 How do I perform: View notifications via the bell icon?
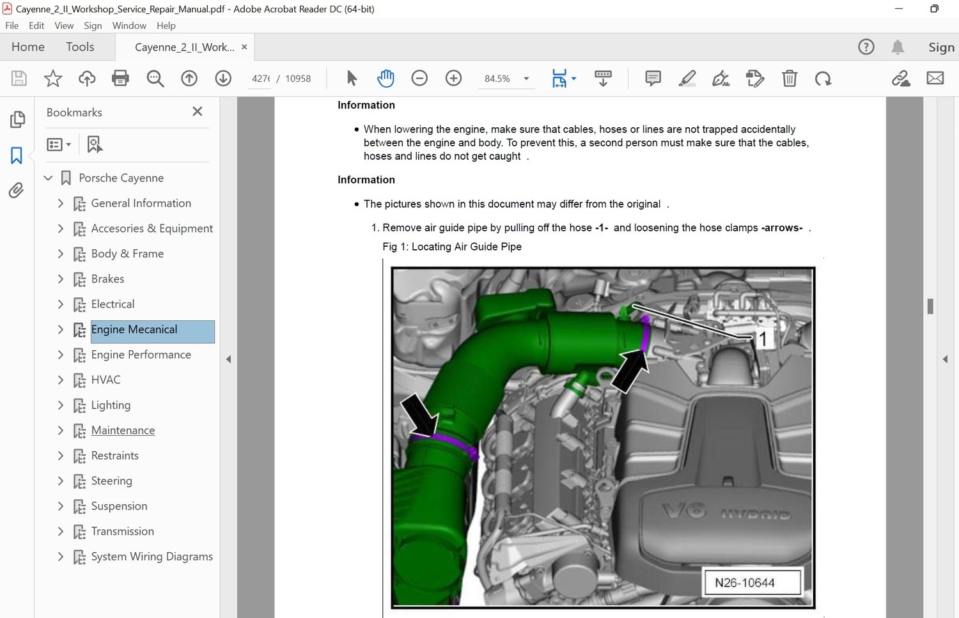898,47
